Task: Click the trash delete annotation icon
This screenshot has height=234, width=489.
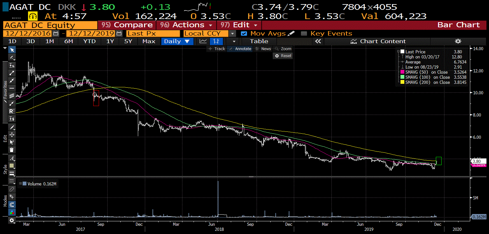Action: coord(12,150)
